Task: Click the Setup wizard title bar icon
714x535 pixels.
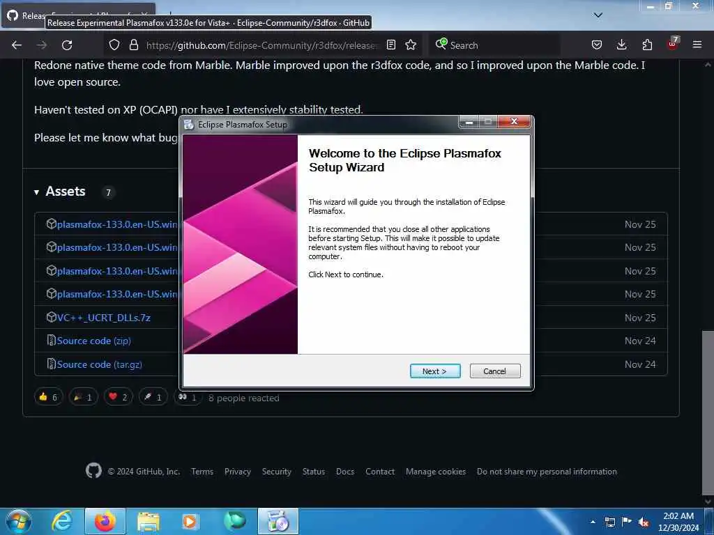Action: click(x=188, y=124)
